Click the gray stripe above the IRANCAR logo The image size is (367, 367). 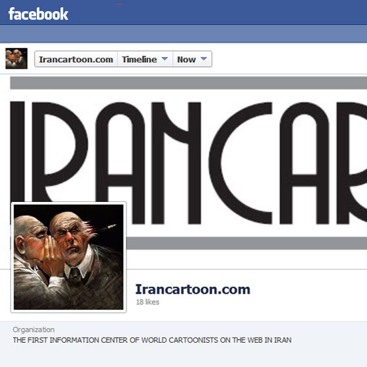[189, 83]
